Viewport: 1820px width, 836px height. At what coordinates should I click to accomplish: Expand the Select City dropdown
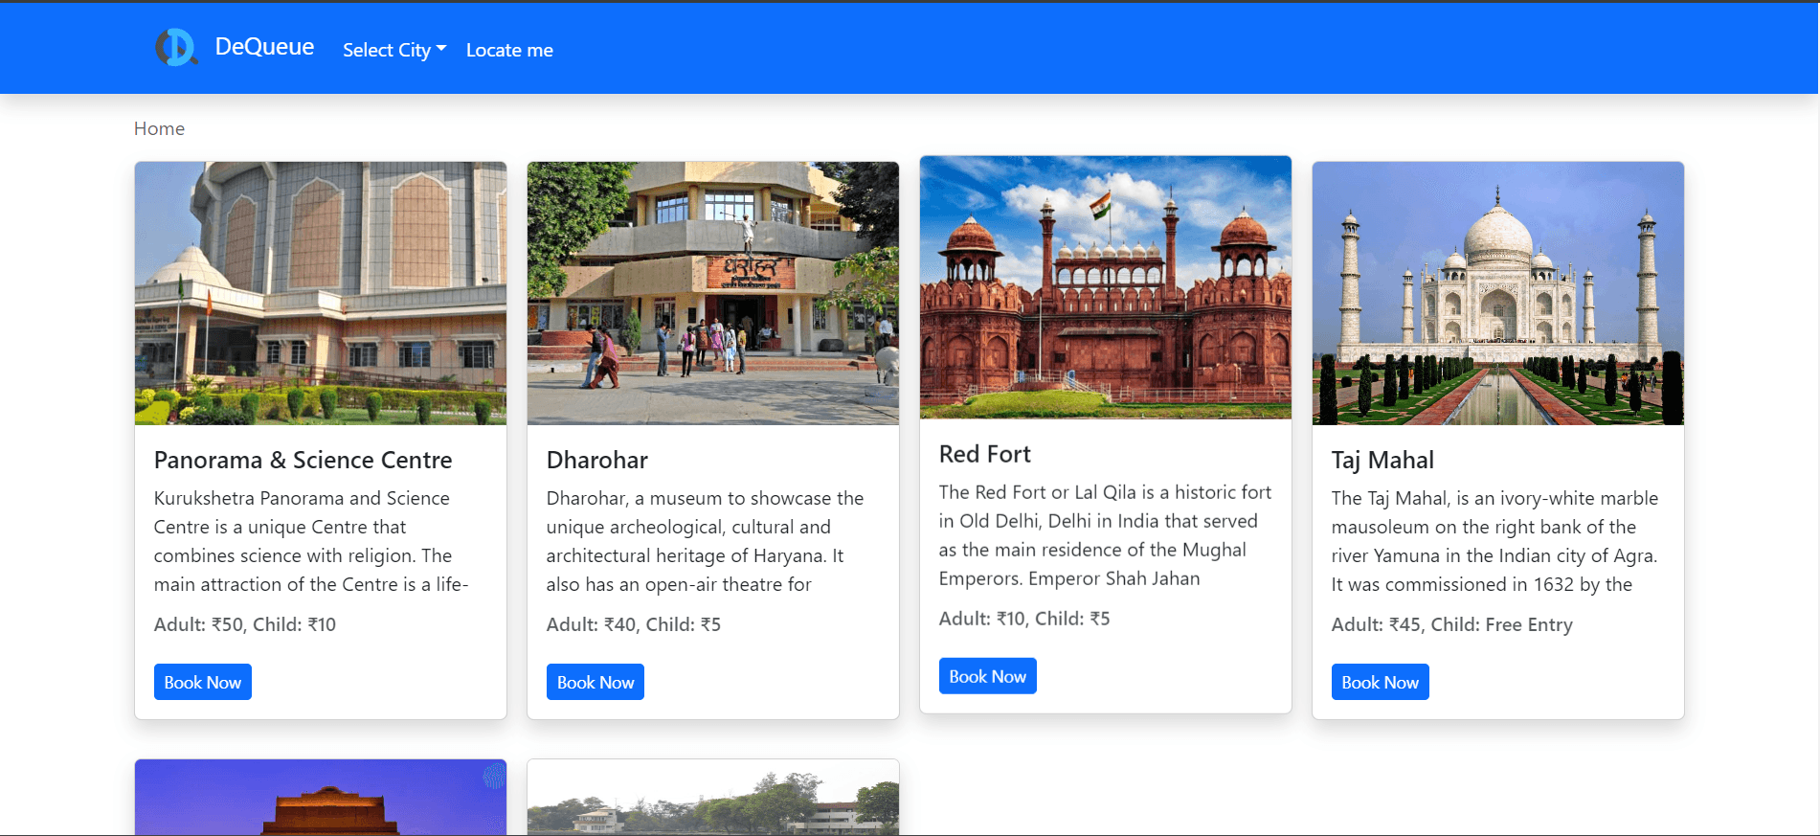tap(393, 50)
